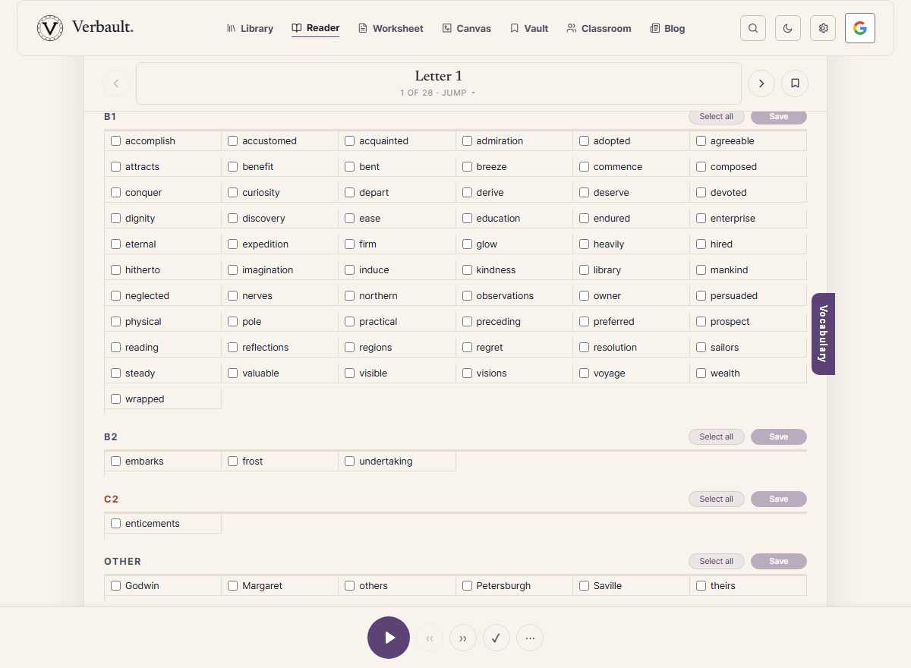Click the word 'Saville'
This screenshot has width=911, height=668.
[x=607, y=586]
